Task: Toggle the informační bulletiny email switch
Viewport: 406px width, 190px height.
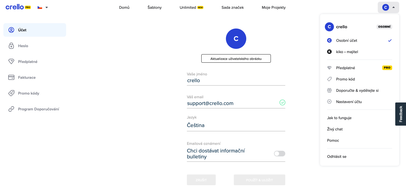Action: point(280,154)
